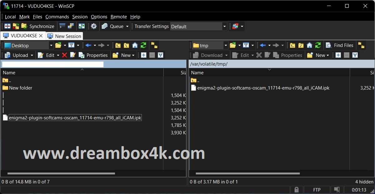Click the Synchronize Browsing toggle icon
Screen dimensions: 375x194
(x=82, y=26)
